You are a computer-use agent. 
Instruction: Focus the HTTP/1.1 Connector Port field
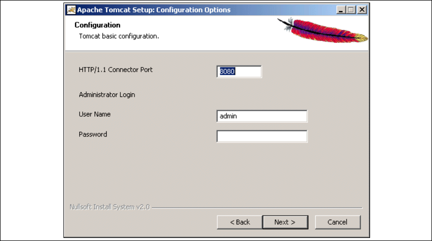tap(239, 72)
